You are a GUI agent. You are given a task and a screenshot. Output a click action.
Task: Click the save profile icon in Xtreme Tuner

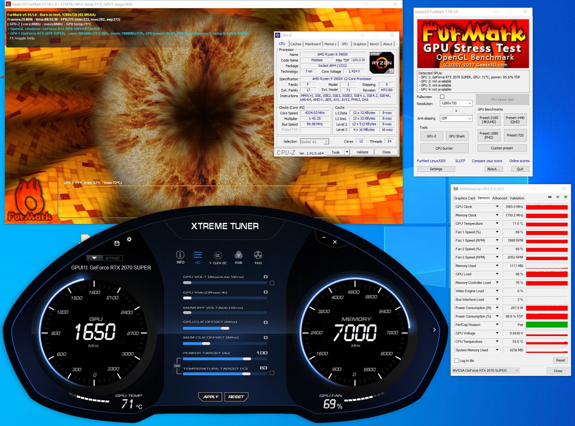(117, 243)
